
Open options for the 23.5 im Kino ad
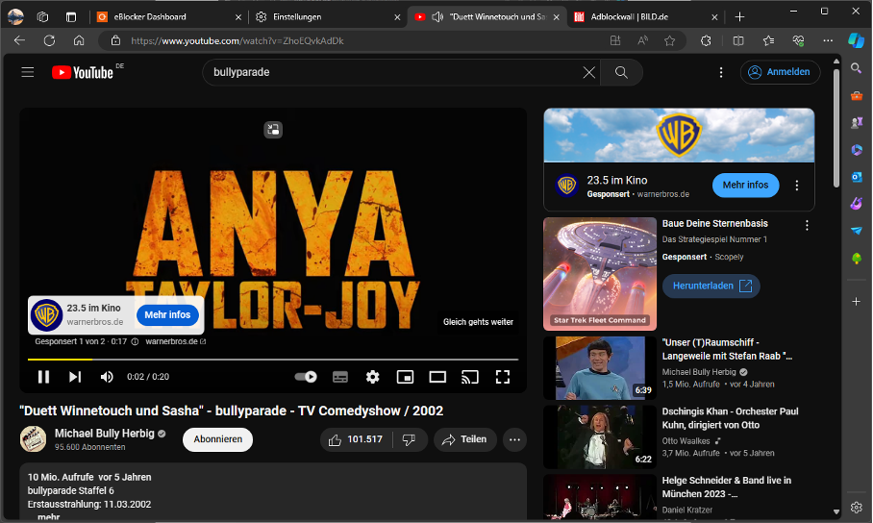click(797, 186)
